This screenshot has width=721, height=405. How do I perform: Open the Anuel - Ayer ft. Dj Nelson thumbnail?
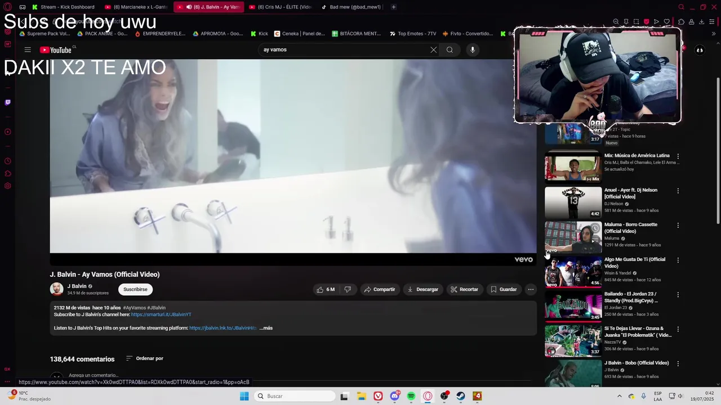coord(573,202)
